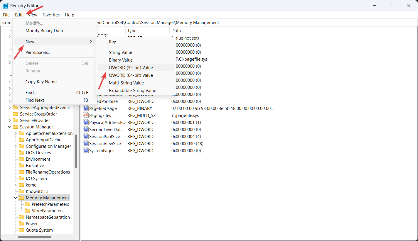418x241 pixels.
Task: Click the SecondLevelDat... DWORD icon
Action: point(85,130)
